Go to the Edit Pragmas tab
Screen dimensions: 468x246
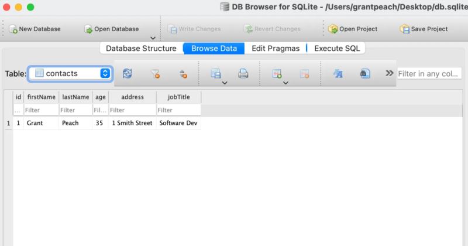(276, 48)
